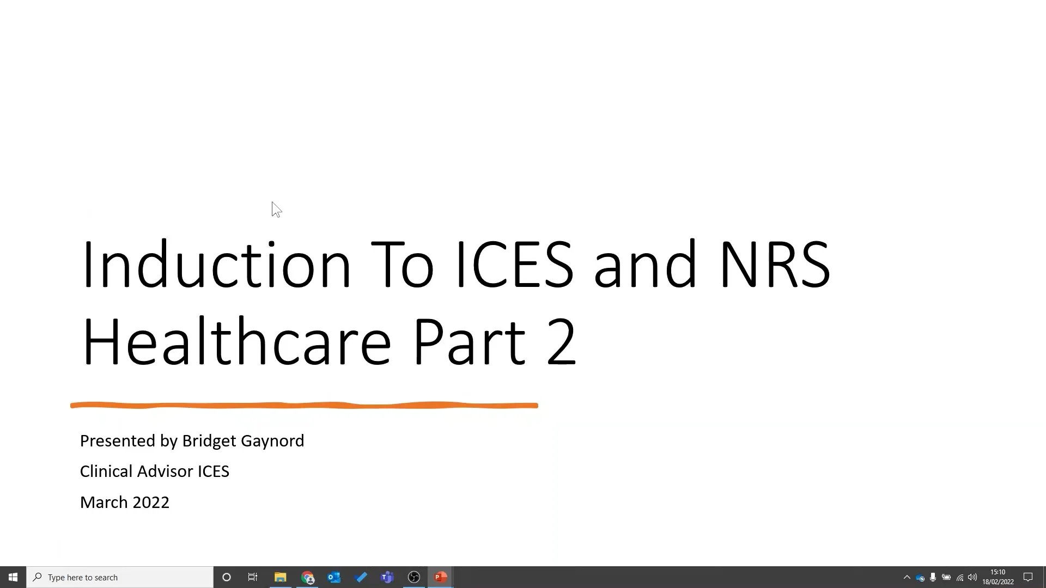The image size is (1046, 588).
Task: Open Cortana from the taskbar circle icon
Action: 227,577
